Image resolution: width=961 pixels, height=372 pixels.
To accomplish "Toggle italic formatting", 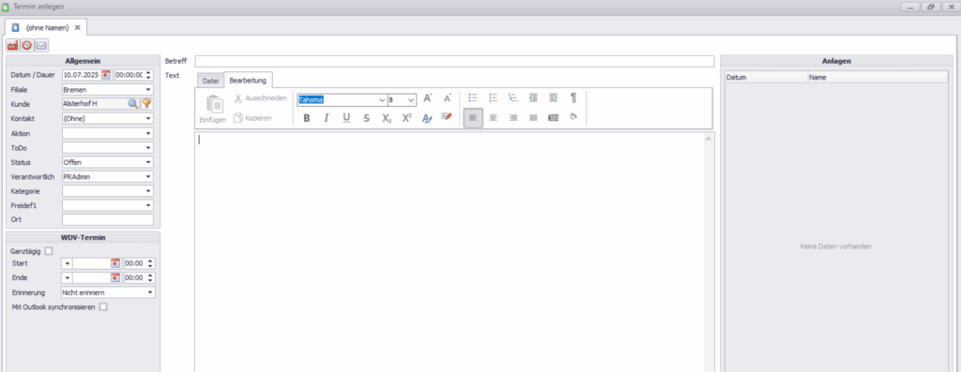I will coord(327,118).
